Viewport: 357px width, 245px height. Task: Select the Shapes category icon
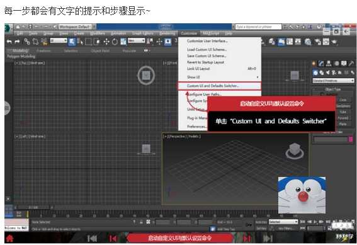322,72
